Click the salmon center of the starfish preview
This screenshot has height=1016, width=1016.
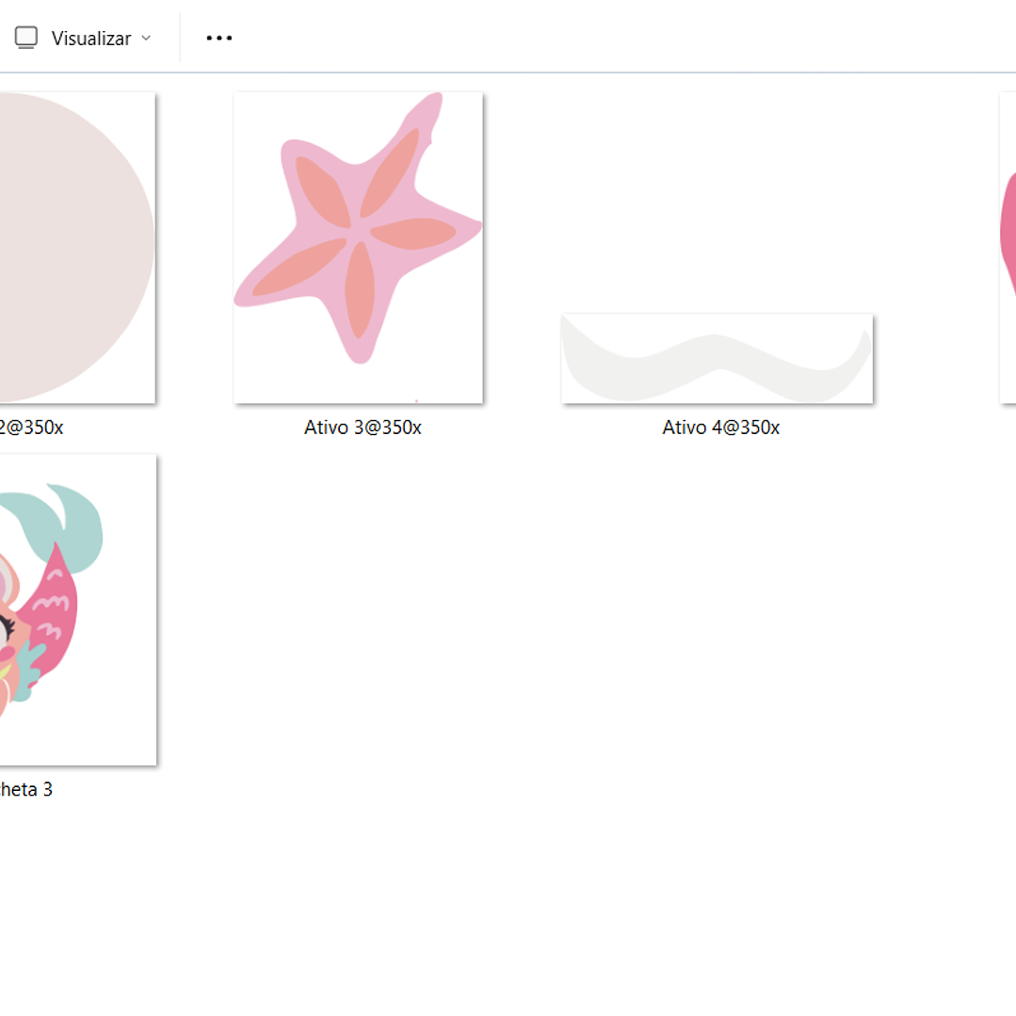click(x=356, y=234)
